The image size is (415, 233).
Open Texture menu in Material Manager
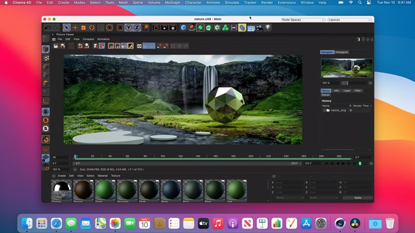[116, 176]
